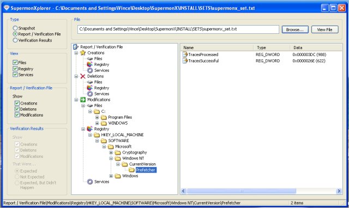Select the Verification Results radio button
The image size is (349, 208).
[15, 40]
